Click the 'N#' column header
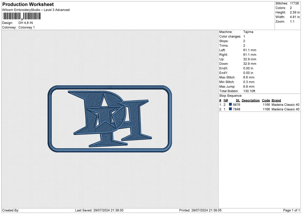This screenshot has height=214, width=302. coord(225,100)
